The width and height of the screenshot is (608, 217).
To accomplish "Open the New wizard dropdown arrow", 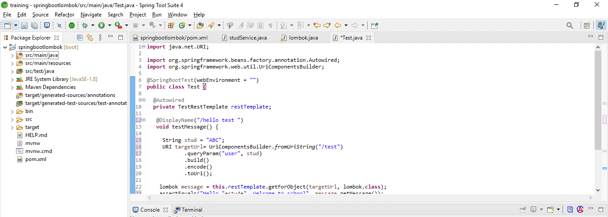I will (16, 26).
